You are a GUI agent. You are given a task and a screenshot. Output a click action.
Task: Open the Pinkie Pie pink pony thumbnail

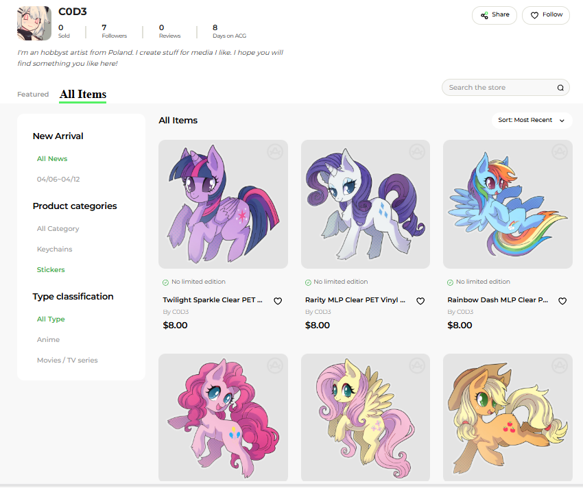click(x=223, y=417)
